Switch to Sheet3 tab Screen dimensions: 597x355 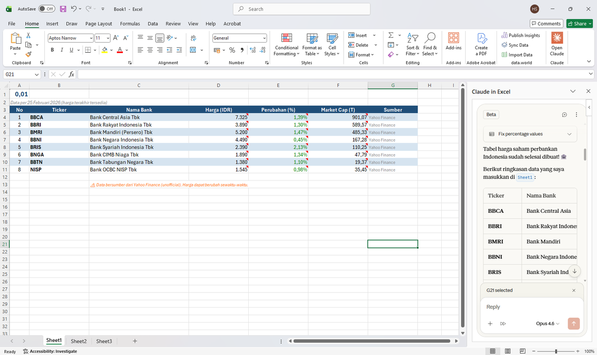(104, 341)
